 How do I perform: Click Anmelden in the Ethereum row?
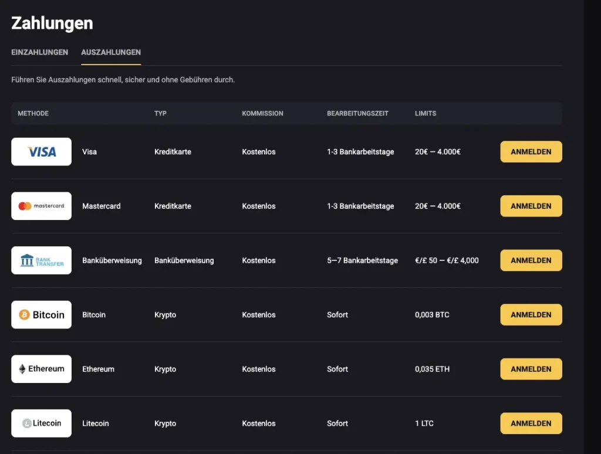click(x=531, y=369)
